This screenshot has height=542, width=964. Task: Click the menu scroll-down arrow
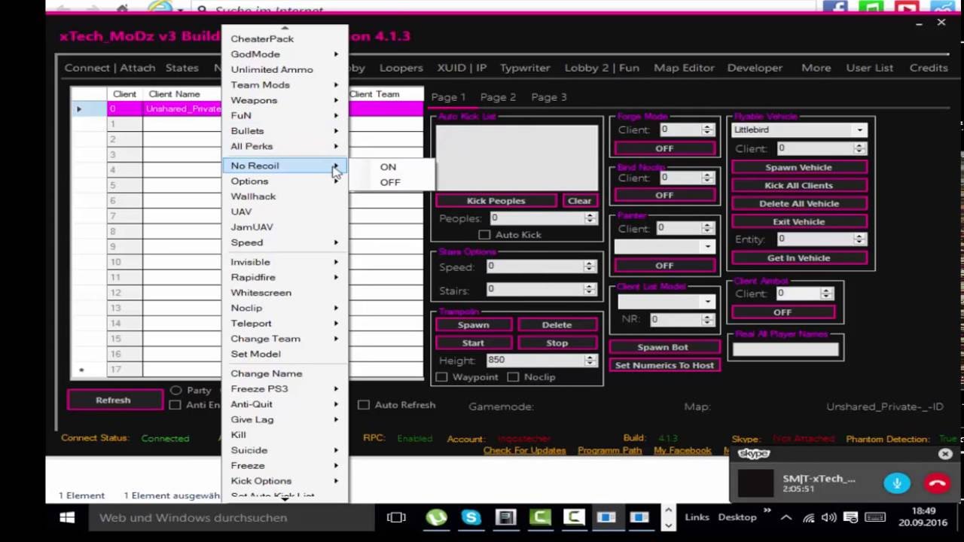click(x=285, y=498)
